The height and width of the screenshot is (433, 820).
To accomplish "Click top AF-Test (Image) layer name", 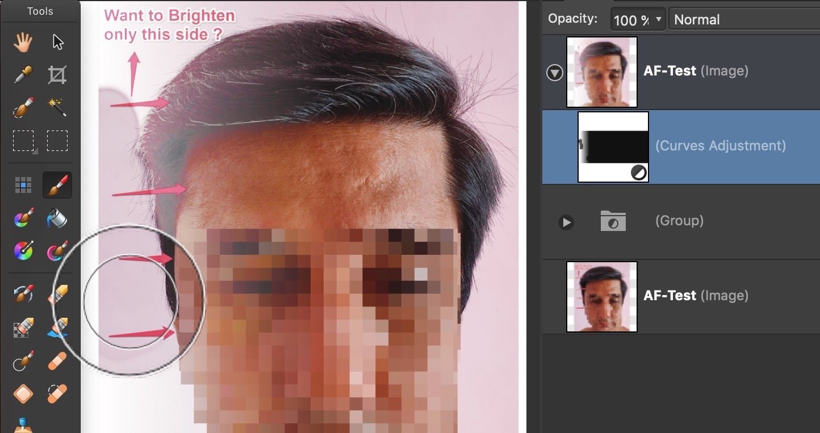I will pyautogui.click(x=696, y=71).
